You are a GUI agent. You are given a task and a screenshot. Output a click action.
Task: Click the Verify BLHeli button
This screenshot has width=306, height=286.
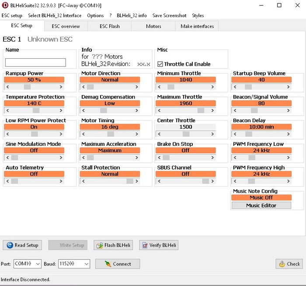coord(159,245)
